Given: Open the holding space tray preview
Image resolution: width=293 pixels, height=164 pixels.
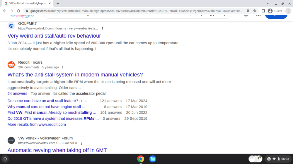Looking at the screenshot, I should [255, 159].
